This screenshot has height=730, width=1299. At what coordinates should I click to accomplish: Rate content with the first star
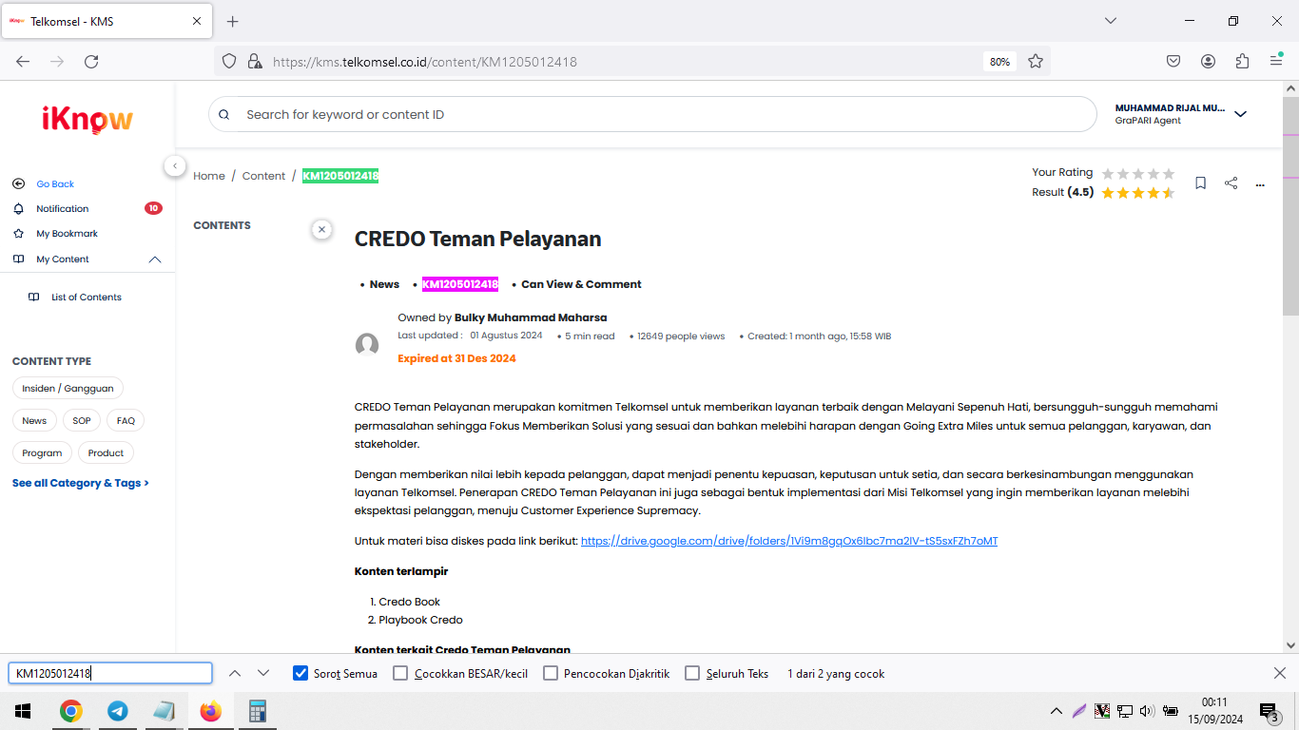click(x=1108, y=173)
